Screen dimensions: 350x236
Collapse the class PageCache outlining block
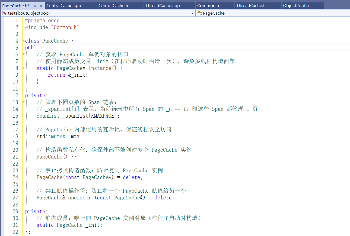(24, 41)
